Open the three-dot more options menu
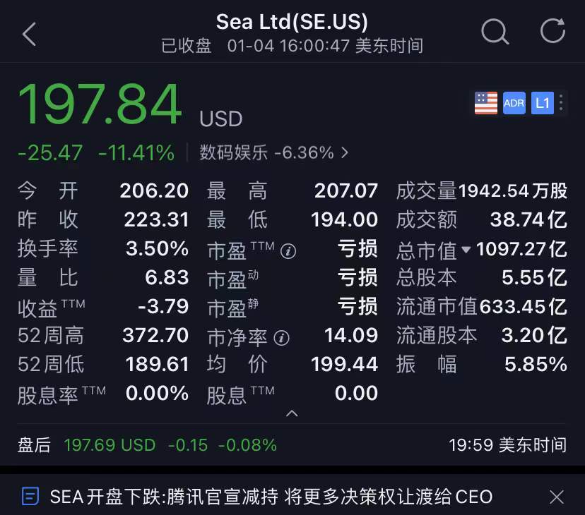This screenshot has height=515, width=585. 561,103
